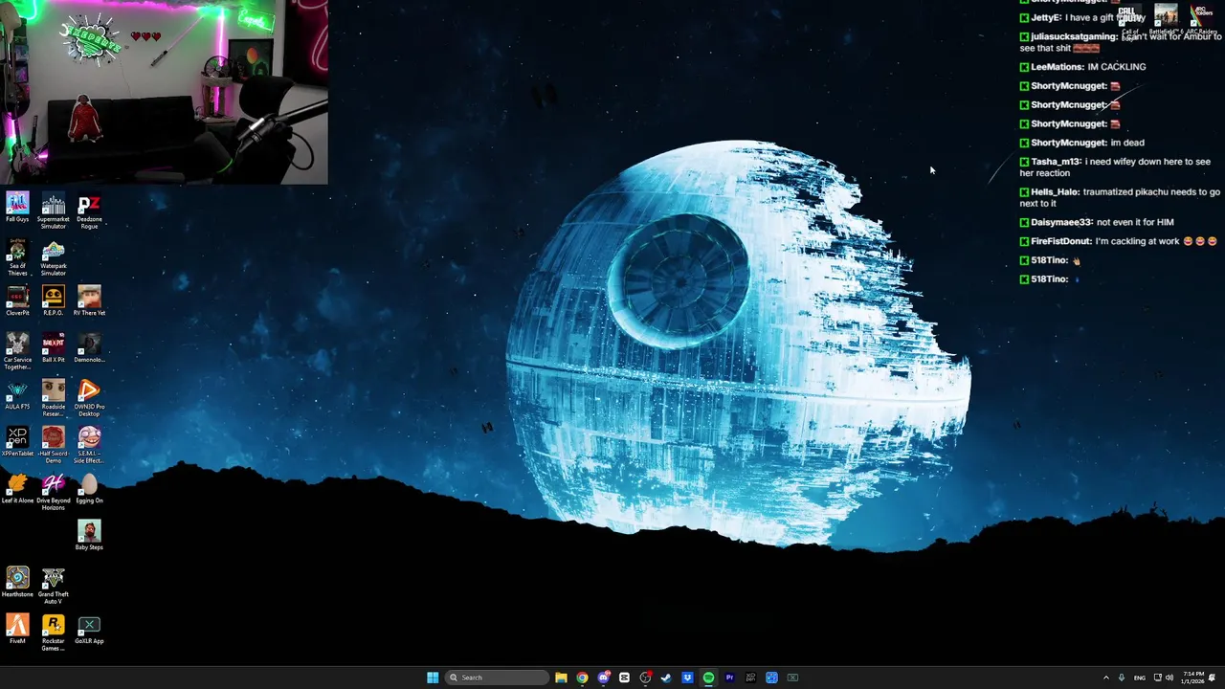The width and height of the screenshot is (1225, 689).
Task: Select the Ball X Pit shortcut
Action: pyautogui.click(x=54, y=348)
